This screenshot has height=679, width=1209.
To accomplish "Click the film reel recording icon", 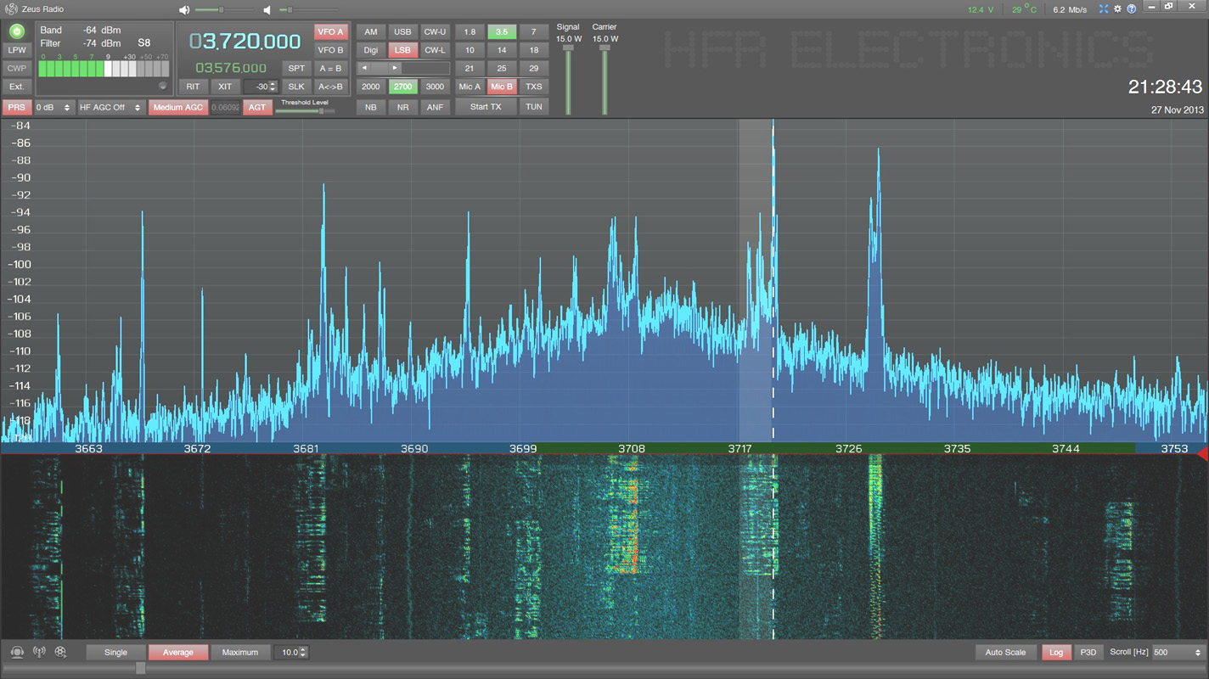I will (60, 652).
